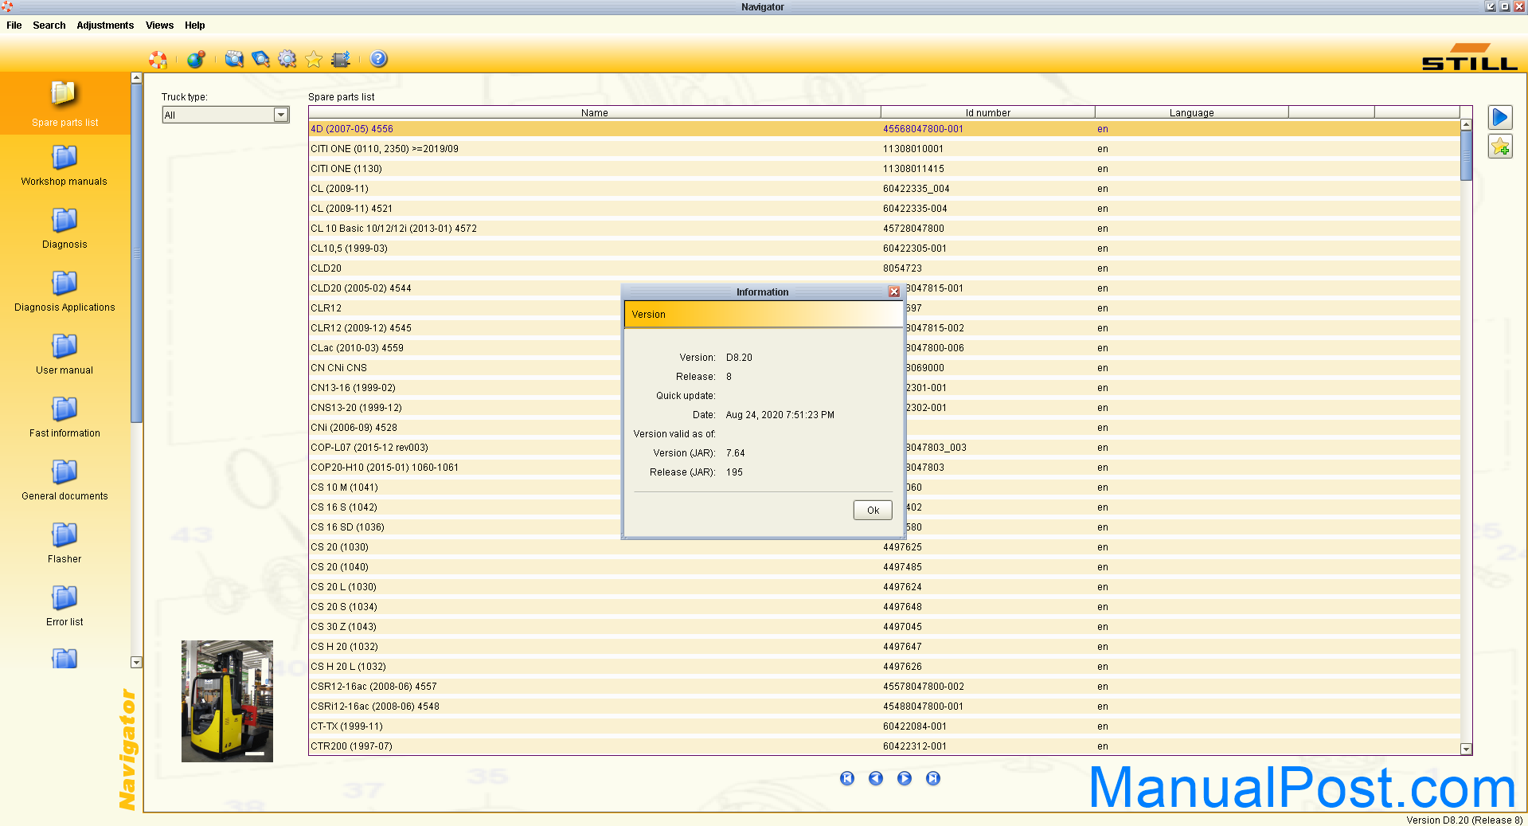Select row CL 10 Basic 10/12/12i (2013-01) 4572
Viewport: 1528px width, 826px height.
[x=885, y=229]
